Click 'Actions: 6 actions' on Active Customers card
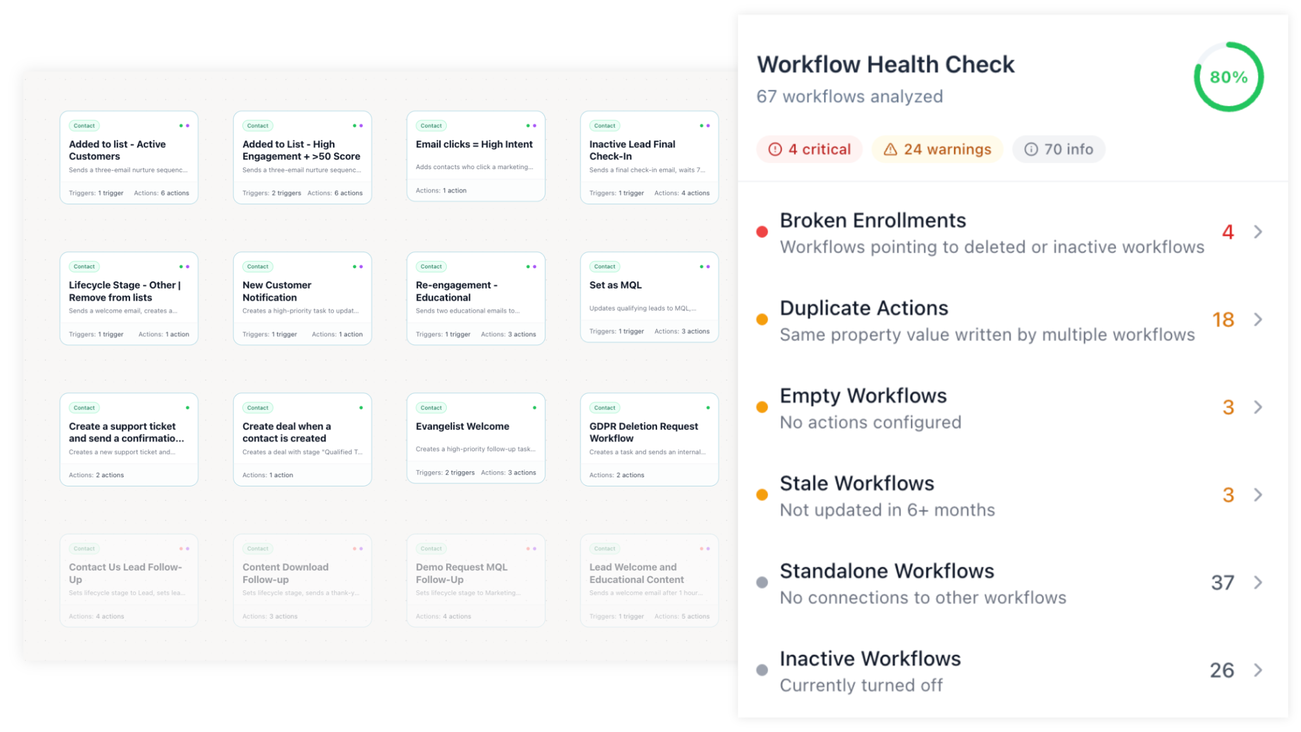This screenshot has width=1301, height=732. coord(162,193)
